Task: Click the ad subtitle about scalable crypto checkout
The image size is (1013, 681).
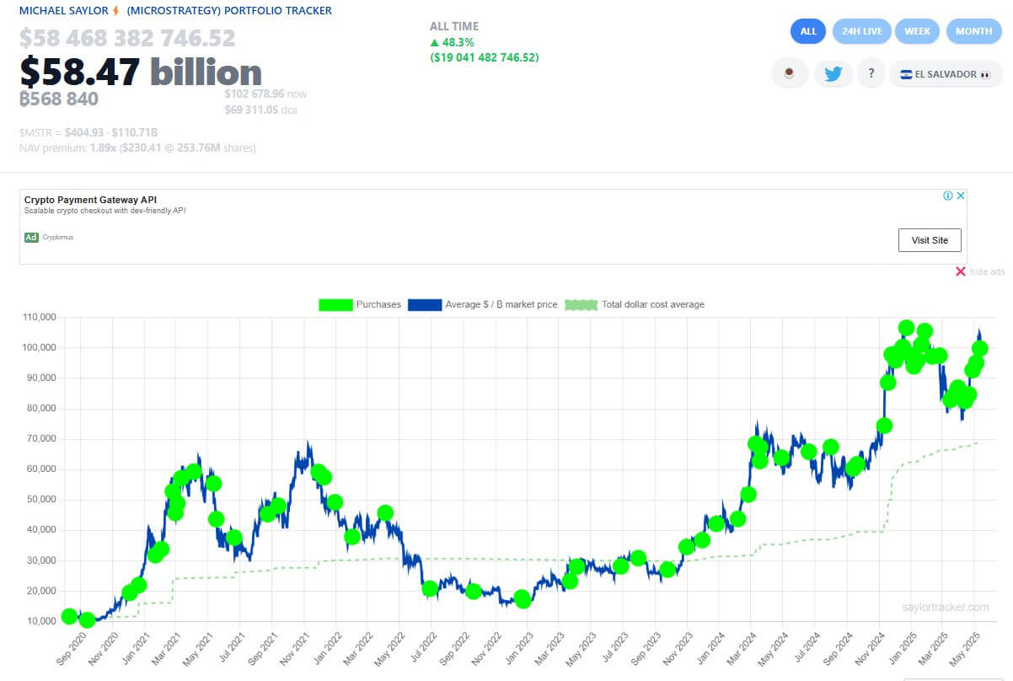Action: pos(105,211)
